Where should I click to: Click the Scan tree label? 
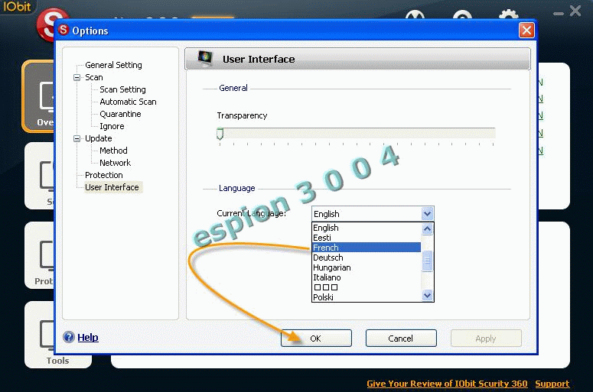[x=94, y=77]
